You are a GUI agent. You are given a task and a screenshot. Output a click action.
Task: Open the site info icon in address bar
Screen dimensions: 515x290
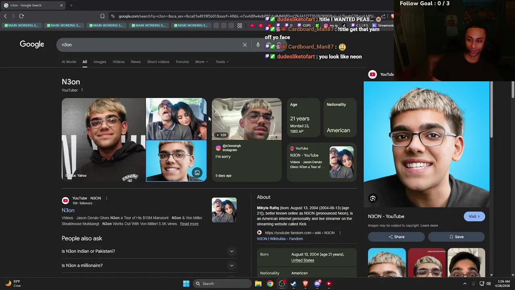[113, 16]
